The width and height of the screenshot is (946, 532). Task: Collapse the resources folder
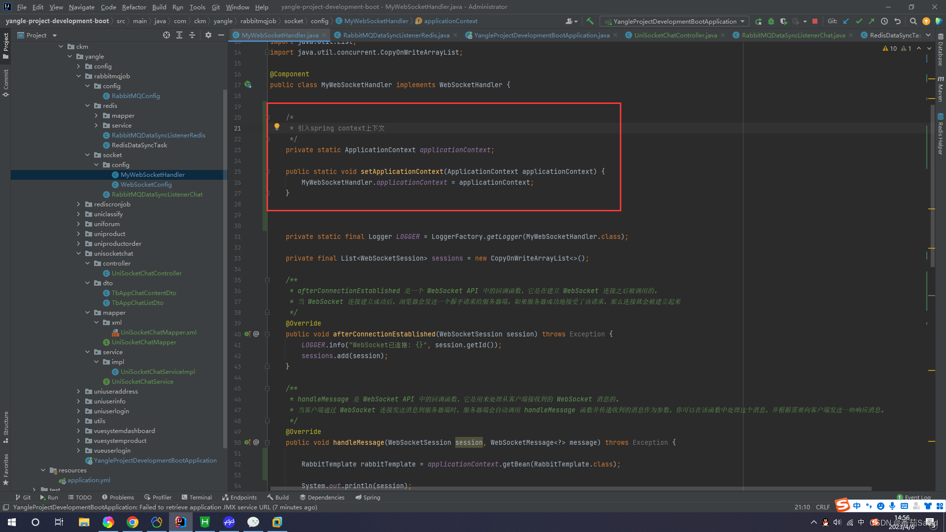pos(43,470)
